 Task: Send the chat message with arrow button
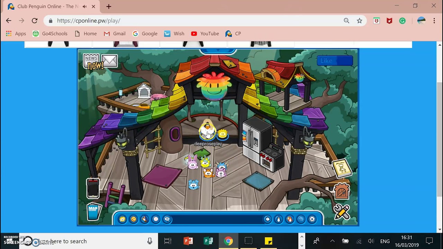268,219
